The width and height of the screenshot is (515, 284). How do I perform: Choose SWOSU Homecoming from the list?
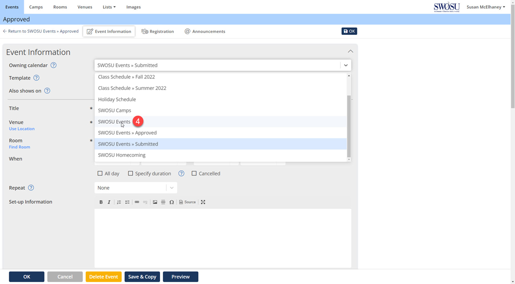tap(220, 155)
